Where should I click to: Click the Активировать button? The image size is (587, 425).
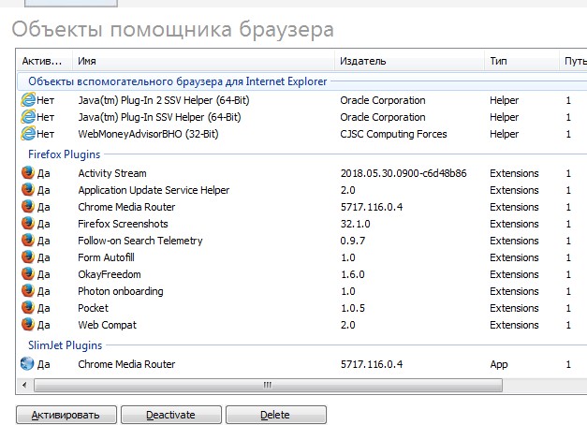click(x=66, y=415)
